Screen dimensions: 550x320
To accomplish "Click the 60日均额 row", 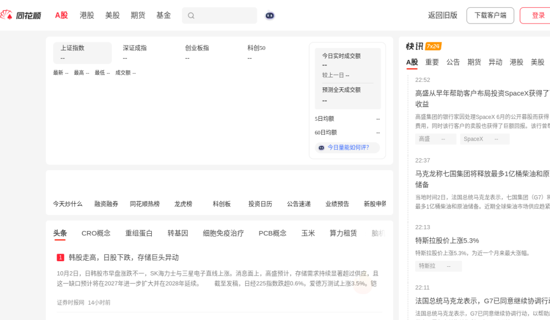I will 347,133.
